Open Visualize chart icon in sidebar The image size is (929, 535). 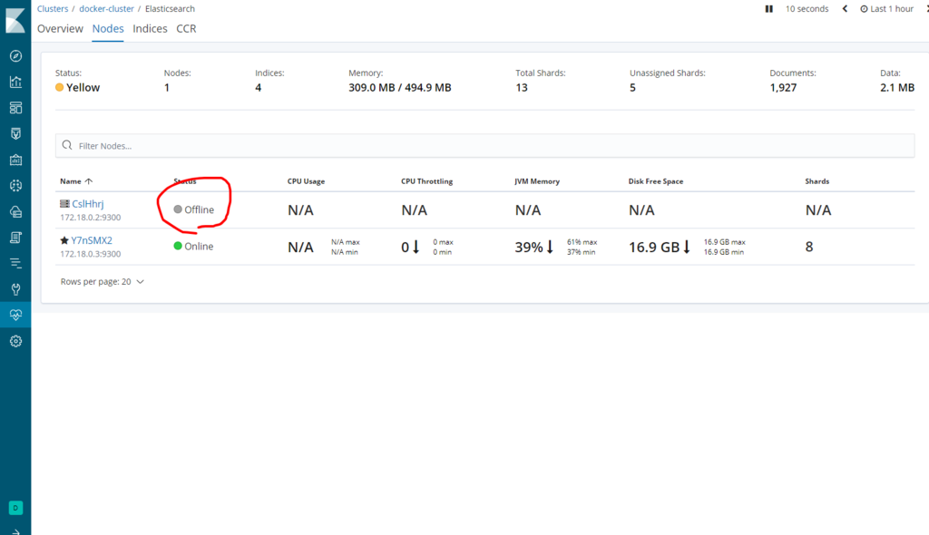(x=16, y=82)
